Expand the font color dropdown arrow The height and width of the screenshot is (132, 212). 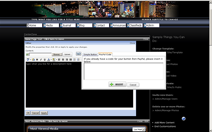click(51, 59)
